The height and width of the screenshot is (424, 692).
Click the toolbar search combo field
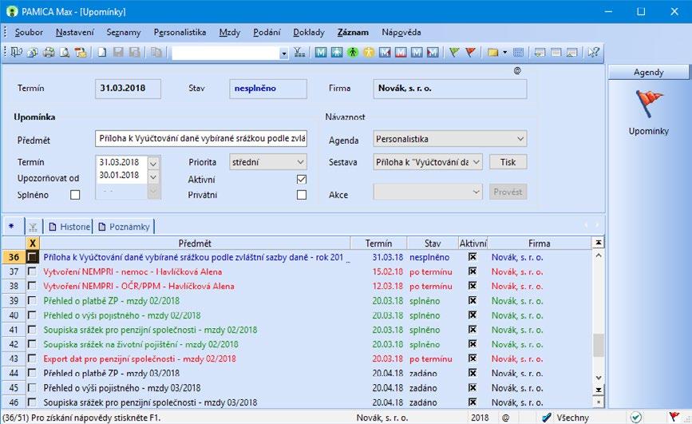(225, 53)
